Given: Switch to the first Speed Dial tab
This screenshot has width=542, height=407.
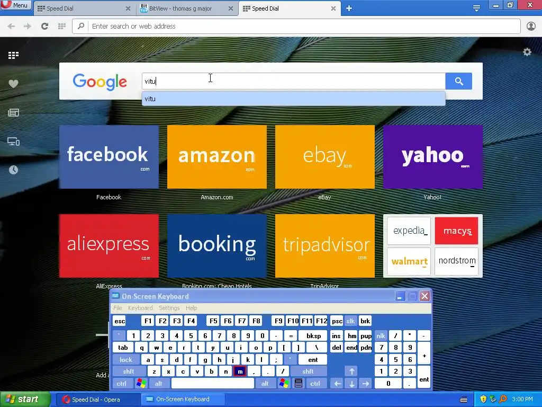Looking at the screenshot, I should [84, 8].
